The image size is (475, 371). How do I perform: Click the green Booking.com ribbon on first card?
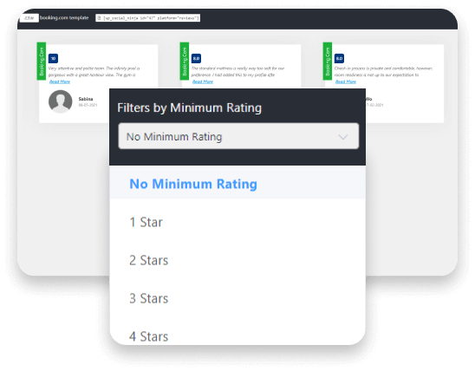(42, 62)
